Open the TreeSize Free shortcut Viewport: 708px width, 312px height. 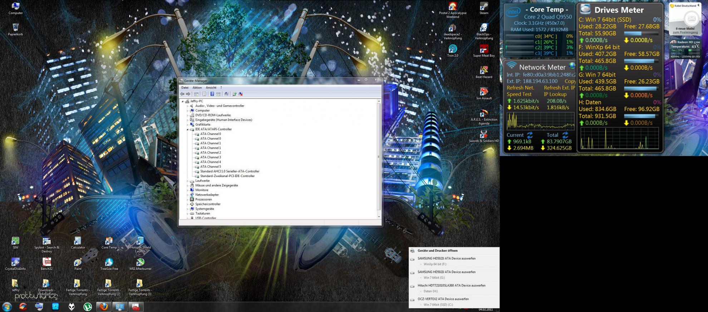pos(109,264)
